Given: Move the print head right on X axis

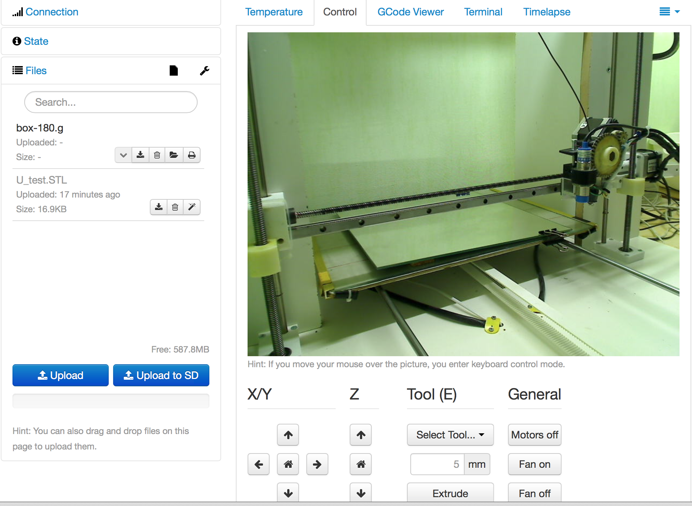Looking at the screenshot, I should coord(317,465).
